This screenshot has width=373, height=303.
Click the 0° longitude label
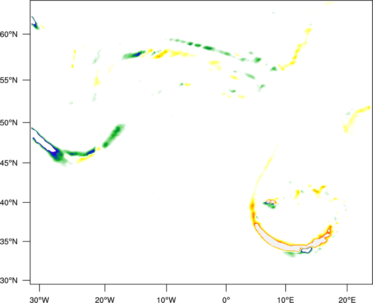click(x=226, y=300)
